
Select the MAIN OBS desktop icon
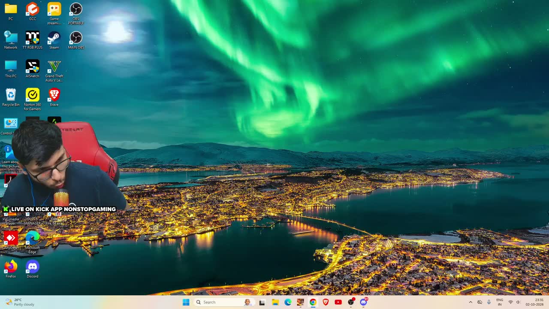[x=76, y=40]
